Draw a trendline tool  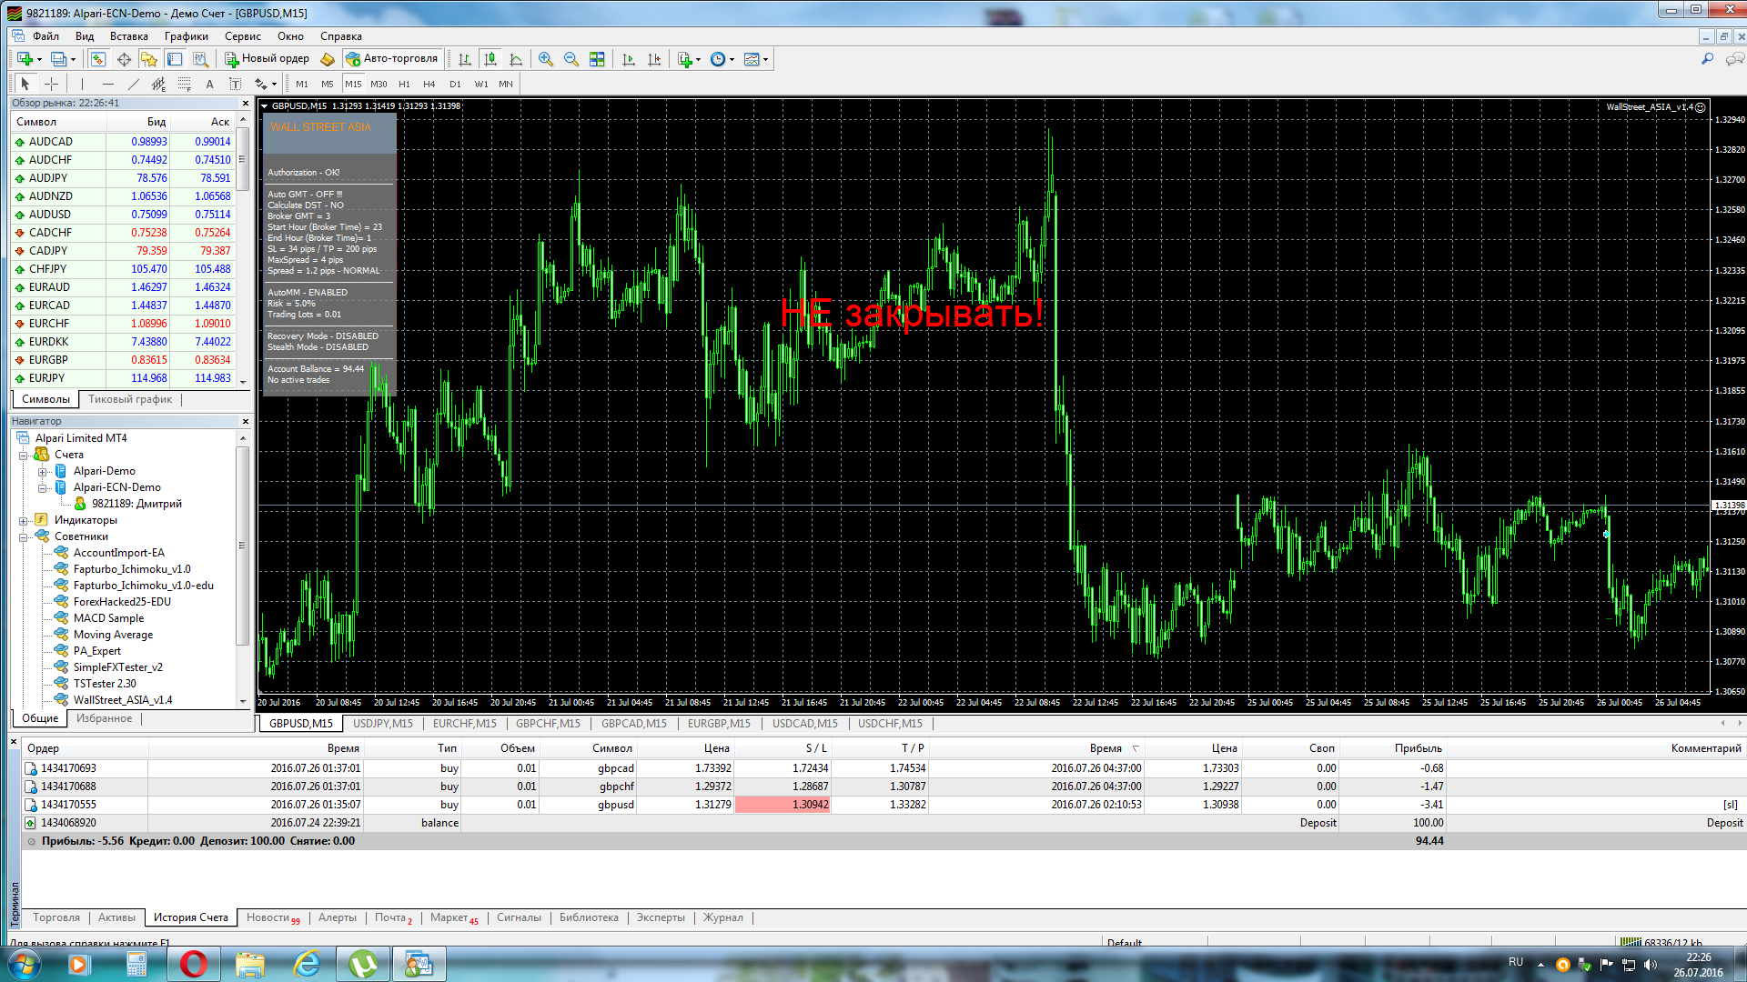pos(133,84)
